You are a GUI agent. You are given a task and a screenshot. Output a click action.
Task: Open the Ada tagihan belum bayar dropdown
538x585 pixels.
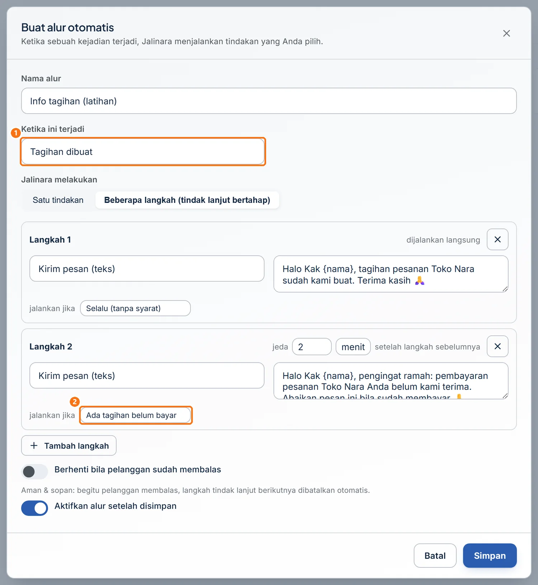(135, 415)
